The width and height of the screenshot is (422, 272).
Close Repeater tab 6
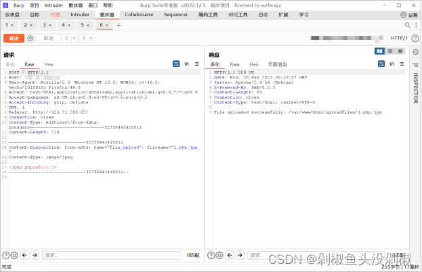click(107, 25)
